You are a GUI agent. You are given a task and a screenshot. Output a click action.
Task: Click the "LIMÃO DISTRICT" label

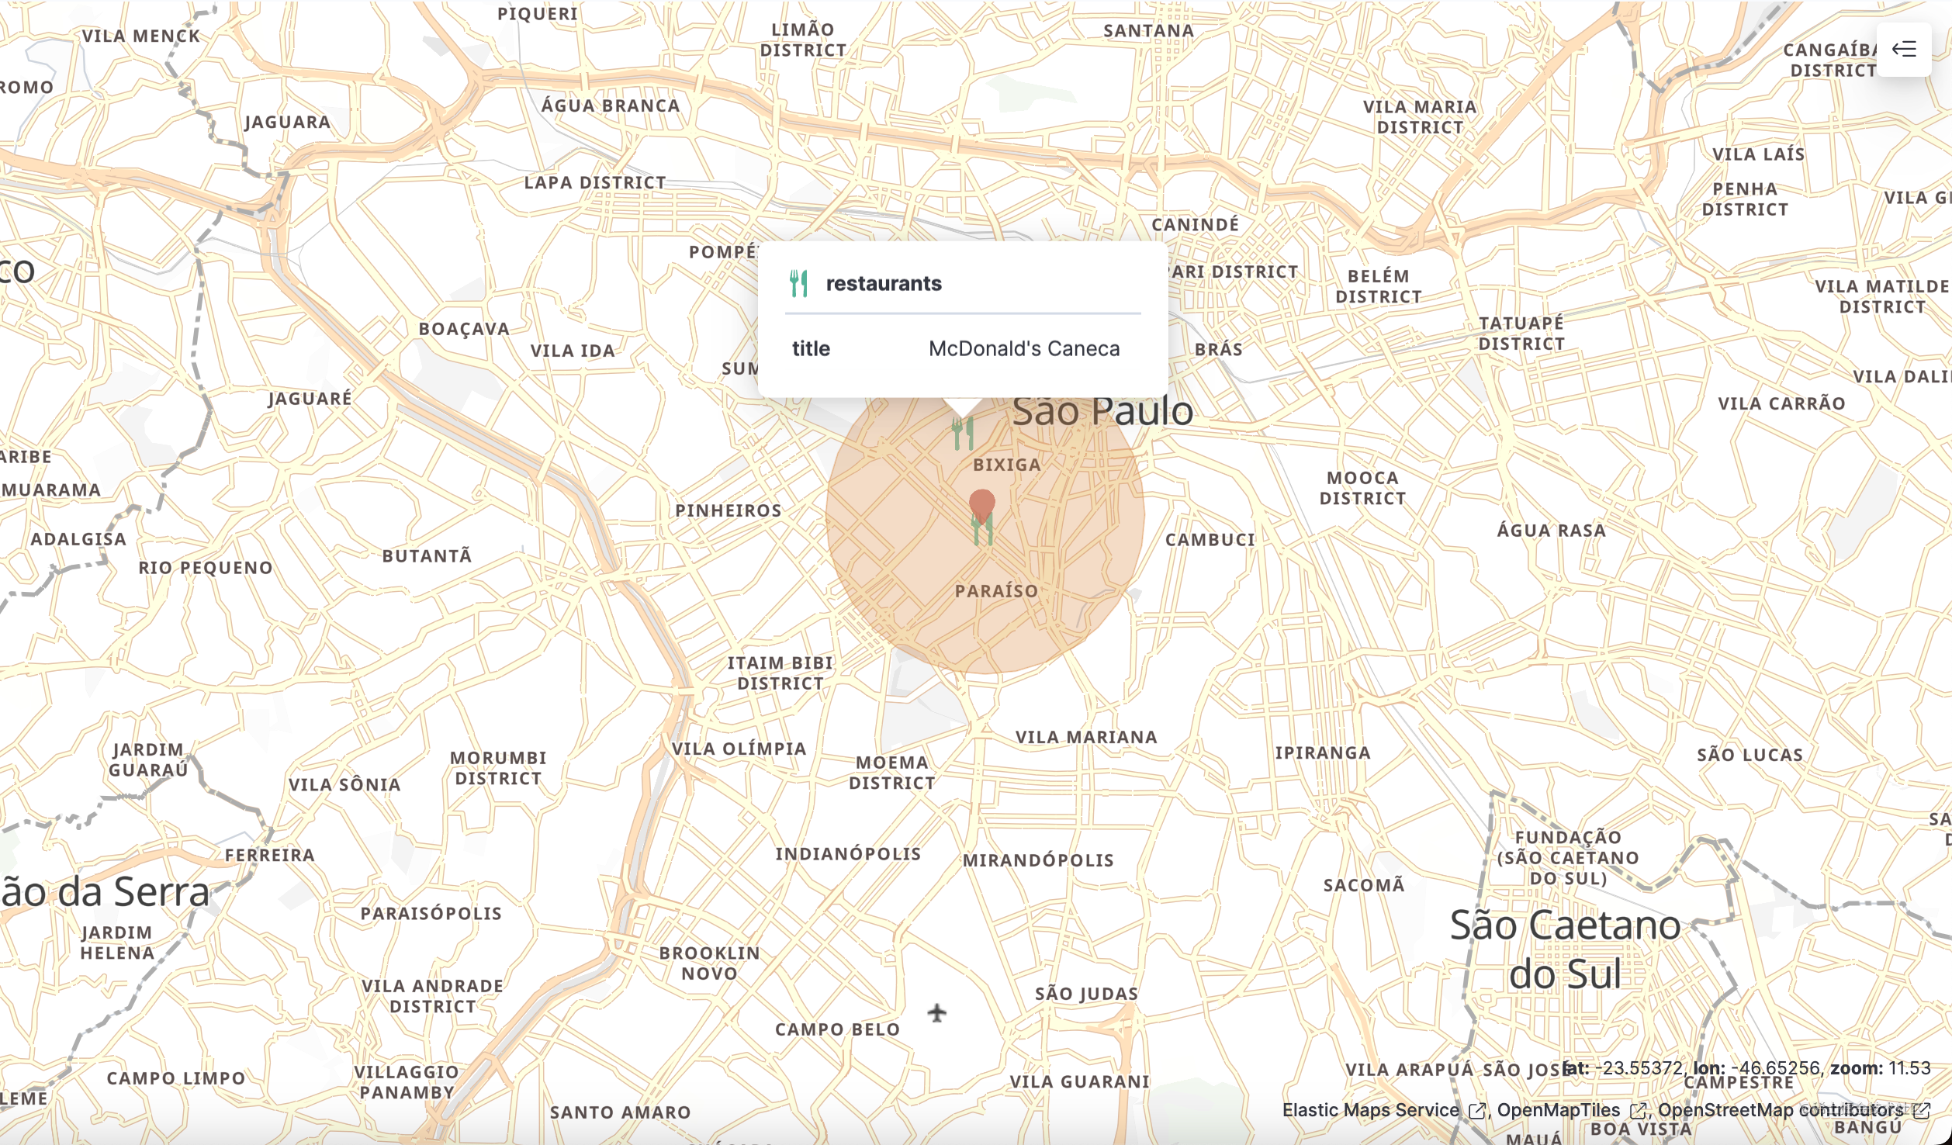[803, 40]
